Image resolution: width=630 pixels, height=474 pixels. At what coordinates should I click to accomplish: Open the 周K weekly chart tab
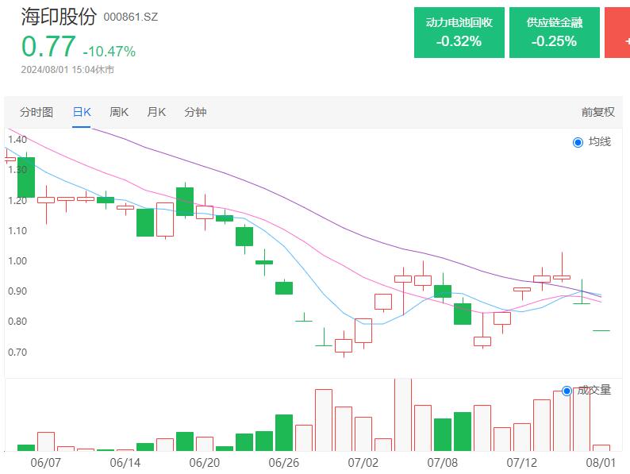[119, 112]
